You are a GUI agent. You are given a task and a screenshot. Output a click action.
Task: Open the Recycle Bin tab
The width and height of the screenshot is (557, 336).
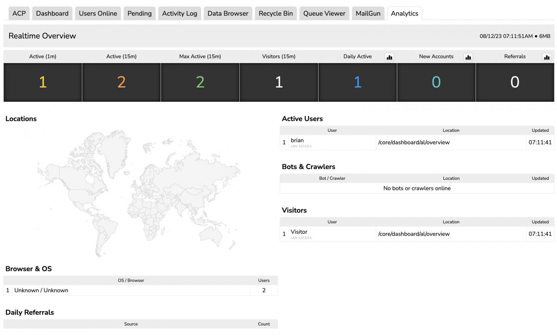(276, 13)
